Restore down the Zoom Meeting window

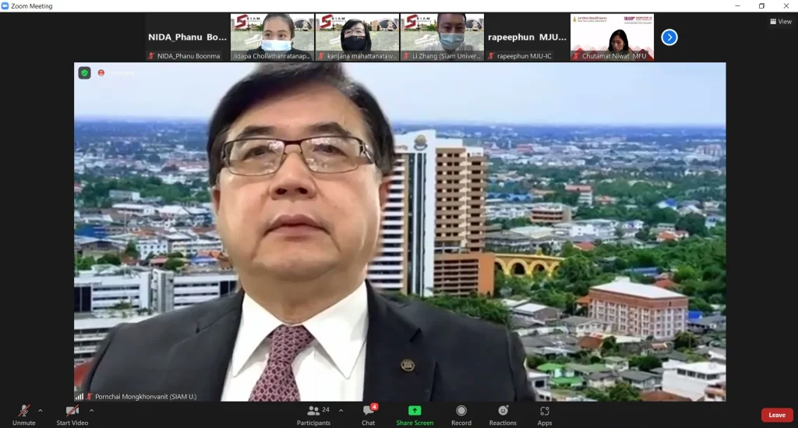pos(761,5)
